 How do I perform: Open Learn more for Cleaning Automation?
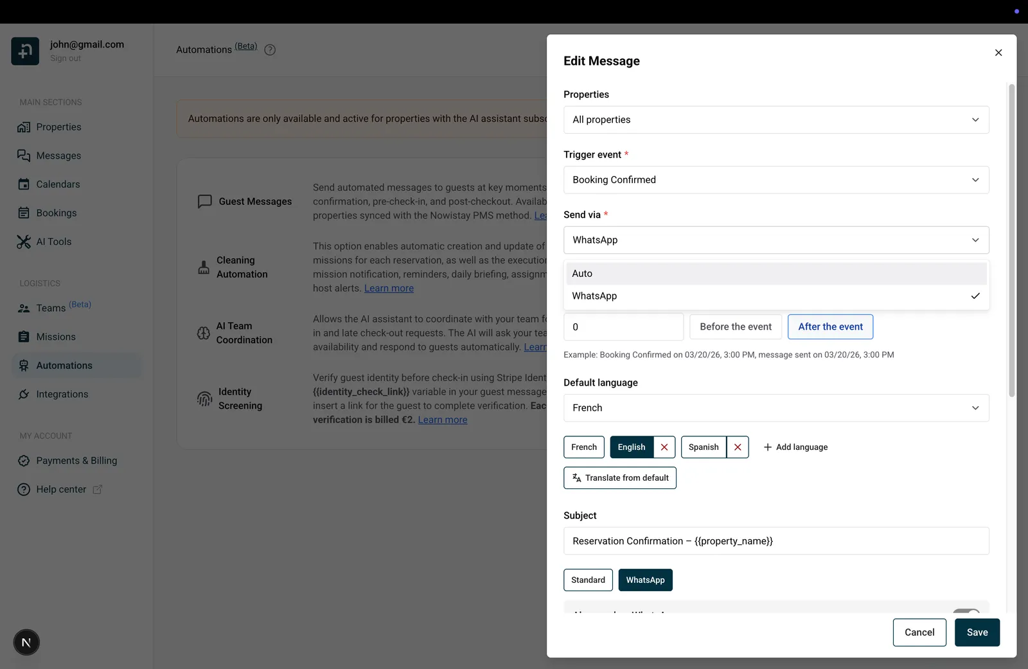(x=389, y=289)
